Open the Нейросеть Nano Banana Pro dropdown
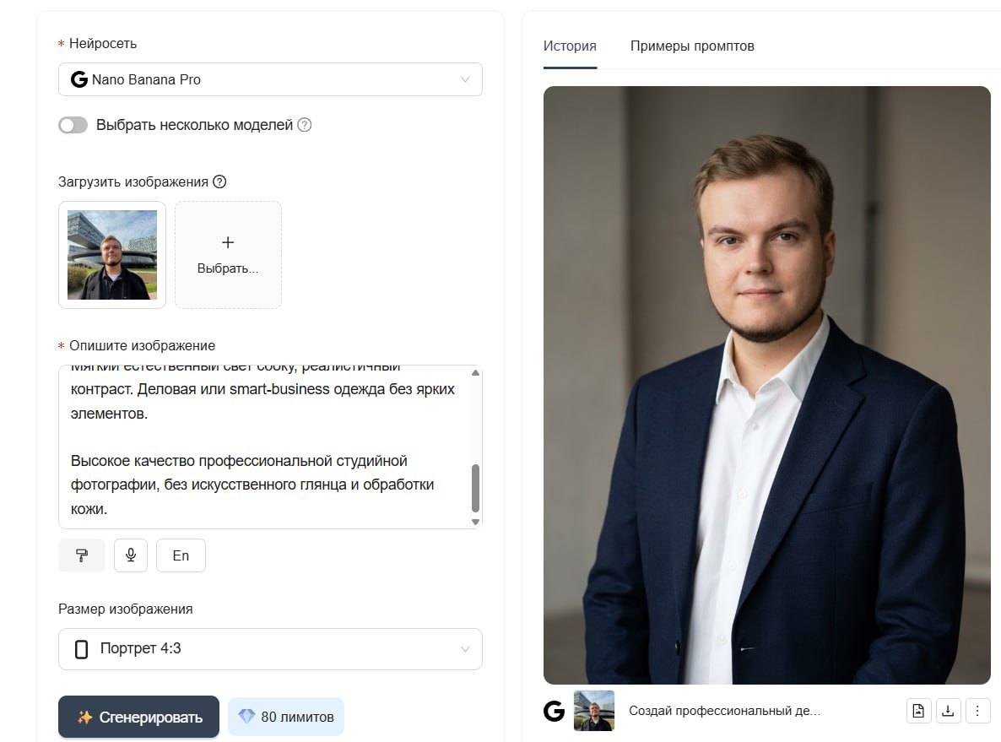 pos(270,79)
